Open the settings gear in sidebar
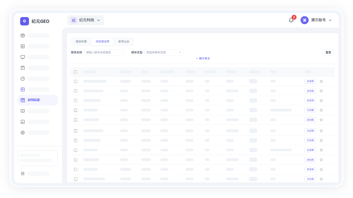The height and width of the screenshot is (198, 353). 23,133
